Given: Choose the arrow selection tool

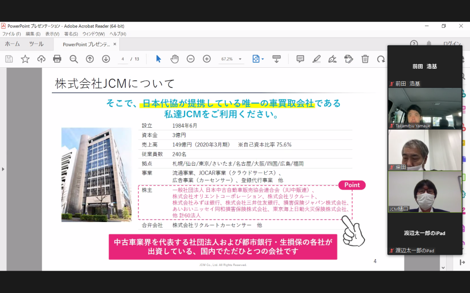Looking at the screenshot, I should [158, 59].
